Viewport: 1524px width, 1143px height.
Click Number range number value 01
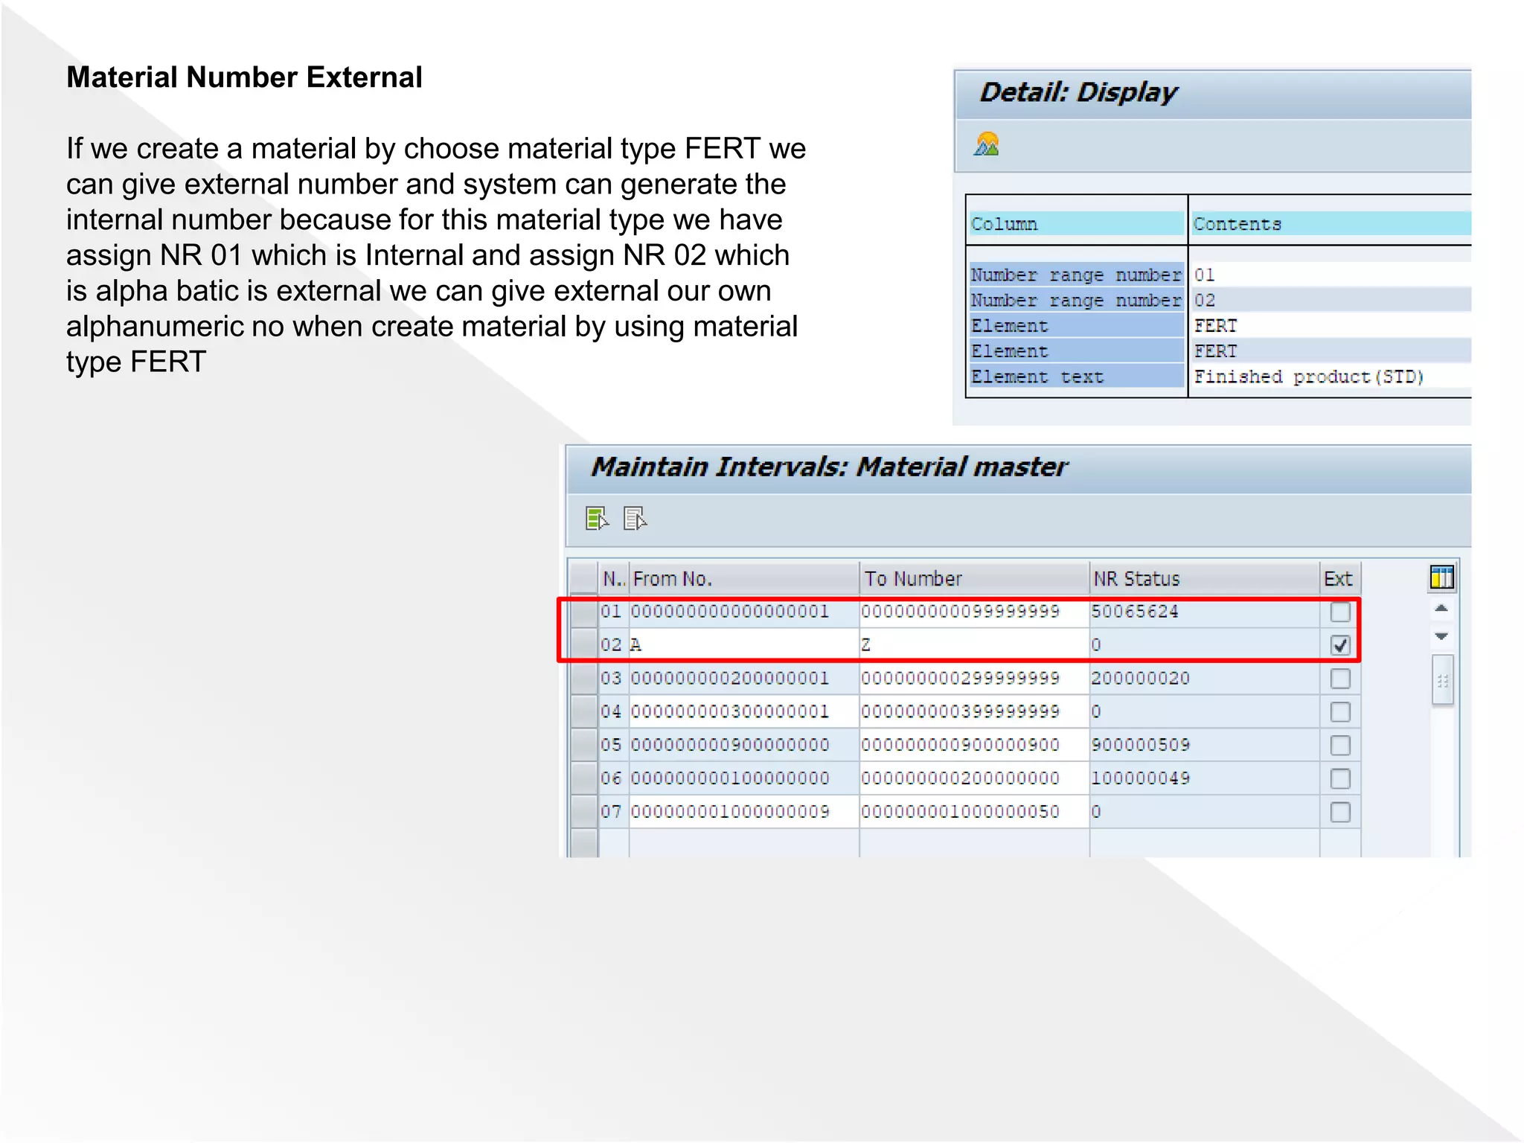(1205, 275)
